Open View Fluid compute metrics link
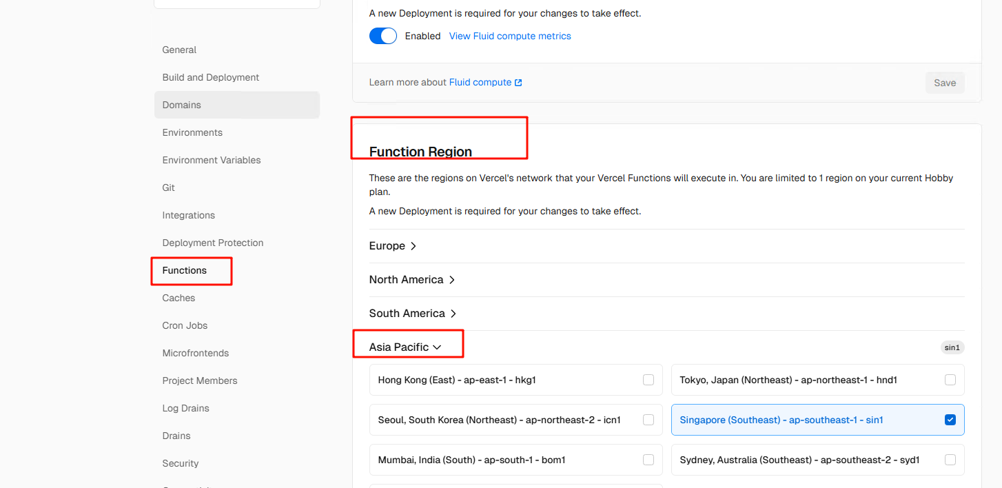 point(510,36)
